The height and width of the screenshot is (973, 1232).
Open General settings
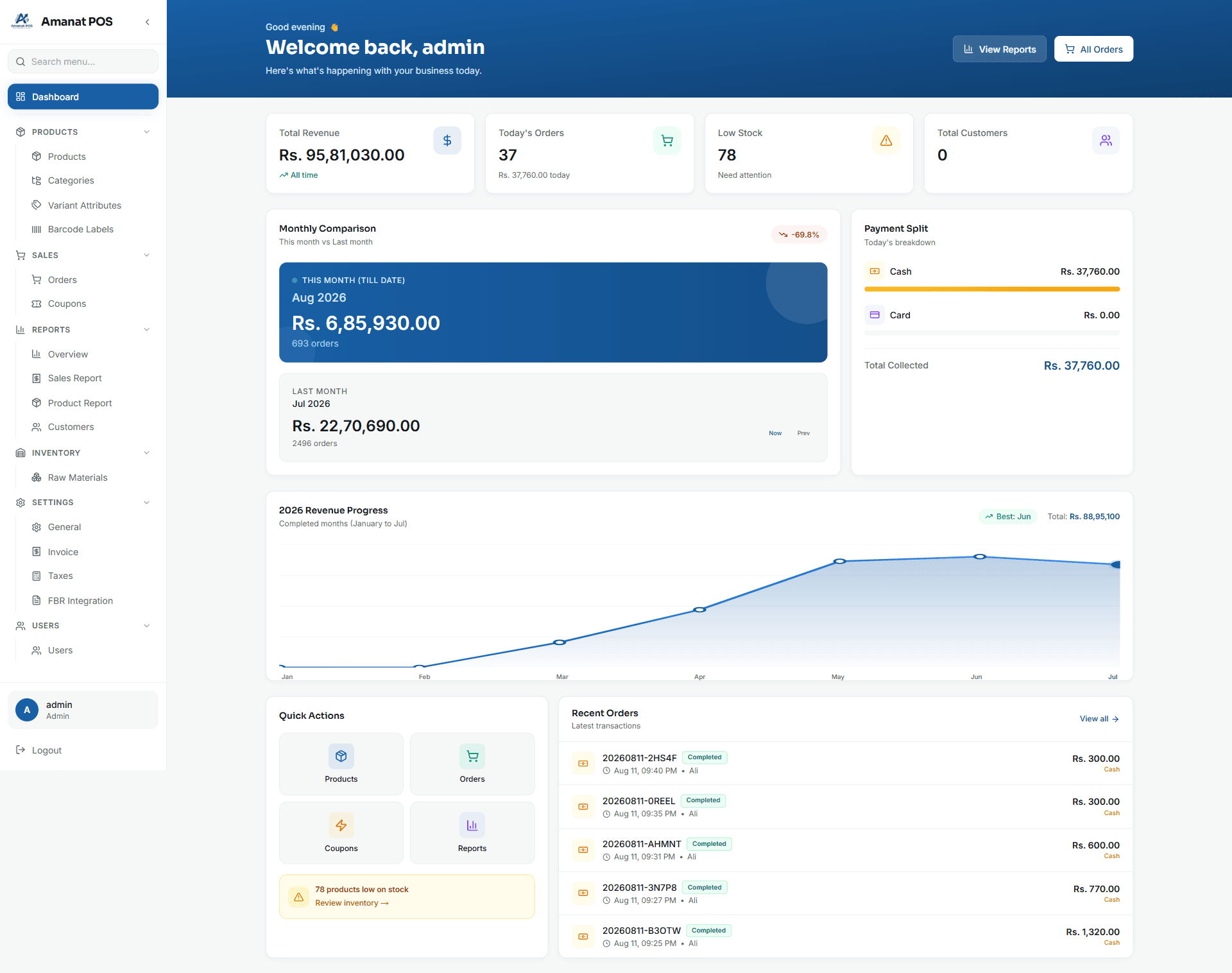pos(91,527)
